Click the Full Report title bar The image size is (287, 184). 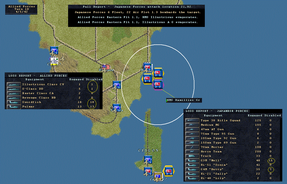coord(136,7)
